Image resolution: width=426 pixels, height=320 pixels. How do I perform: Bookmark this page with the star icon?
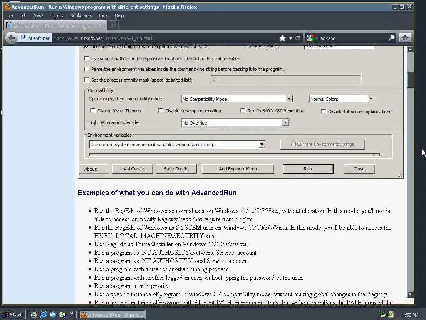pos(282,38)
